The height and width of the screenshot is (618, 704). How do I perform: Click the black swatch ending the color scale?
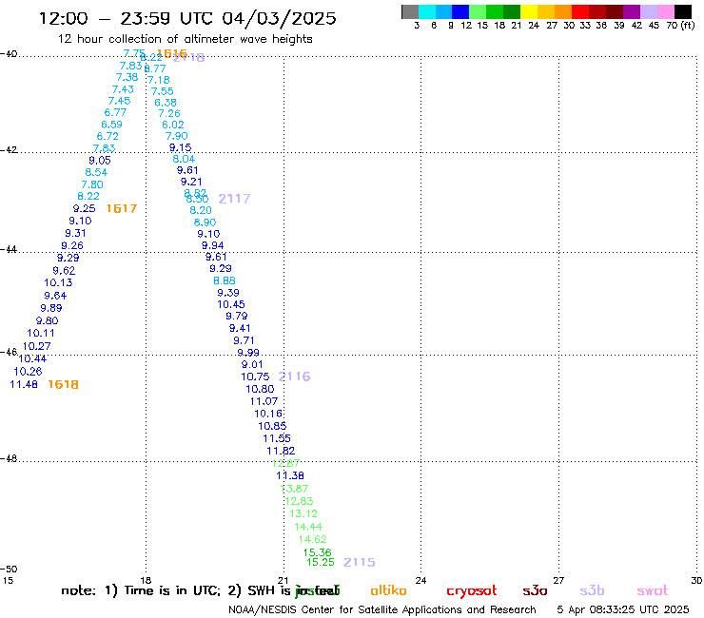pos(683,11)
